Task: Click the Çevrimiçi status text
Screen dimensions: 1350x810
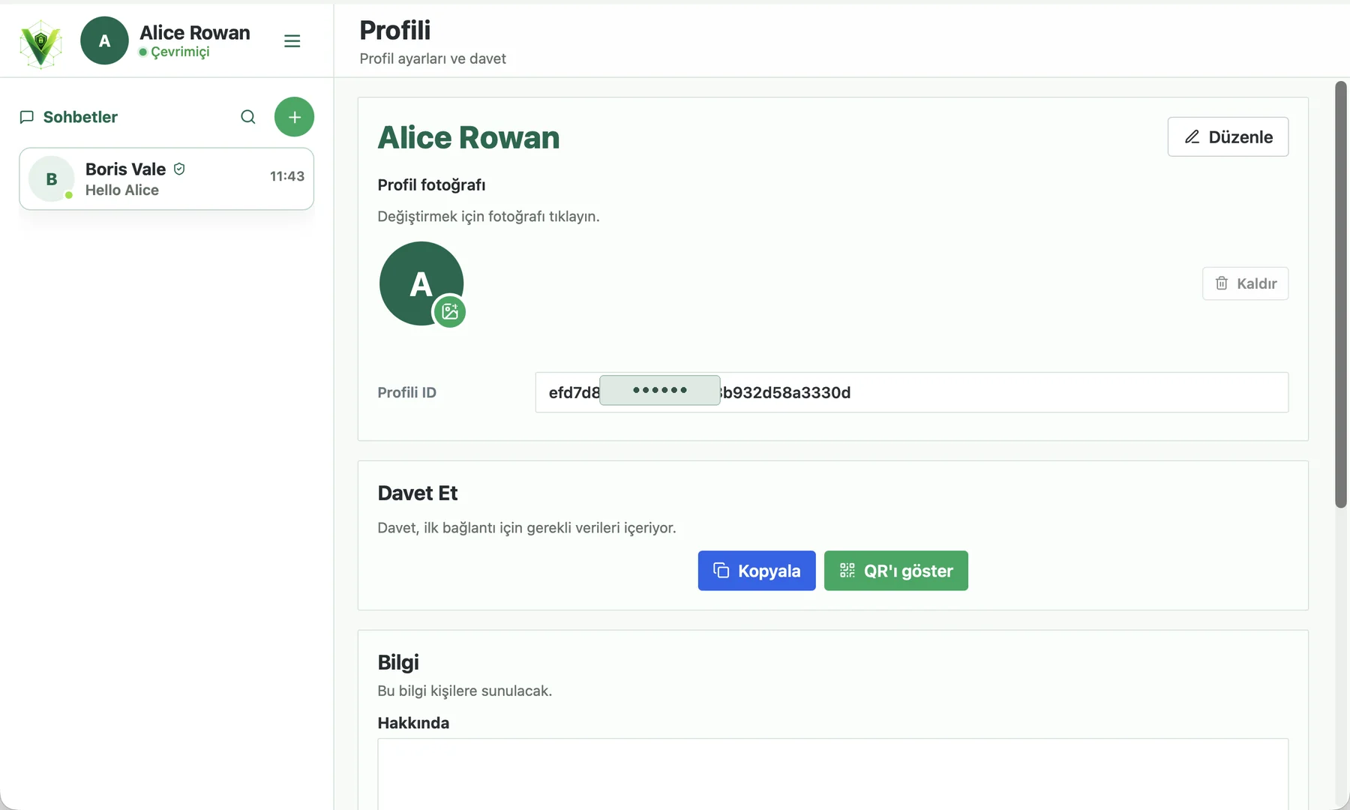Action: tap(180, 52)
